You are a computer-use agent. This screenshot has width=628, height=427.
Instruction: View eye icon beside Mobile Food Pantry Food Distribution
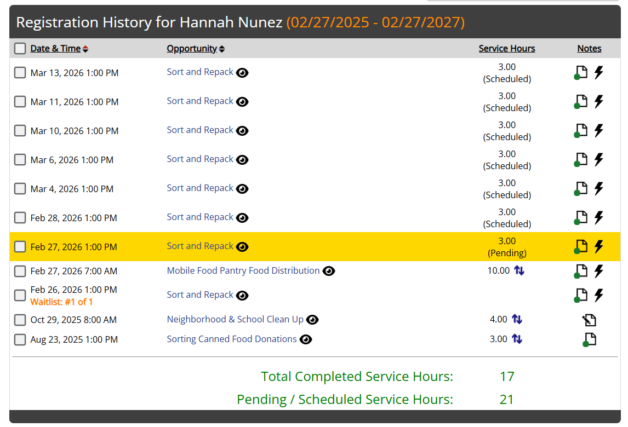tap(329, 272)
